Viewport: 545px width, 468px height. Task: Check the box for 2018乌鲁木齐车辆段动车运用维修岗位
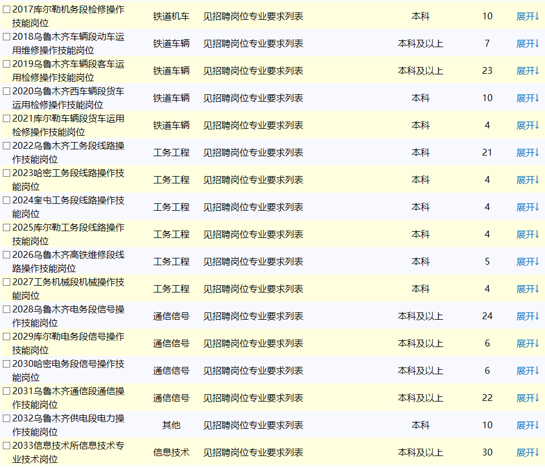point(7,36)
